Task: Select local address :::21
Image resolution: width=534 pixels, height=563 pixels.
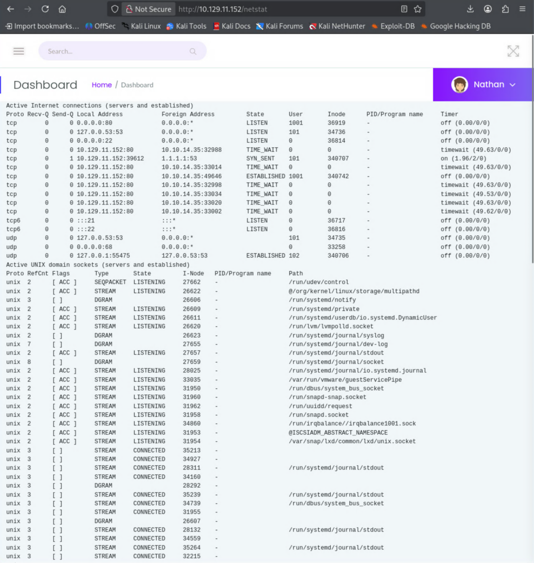Action: [x=86, y=221]
